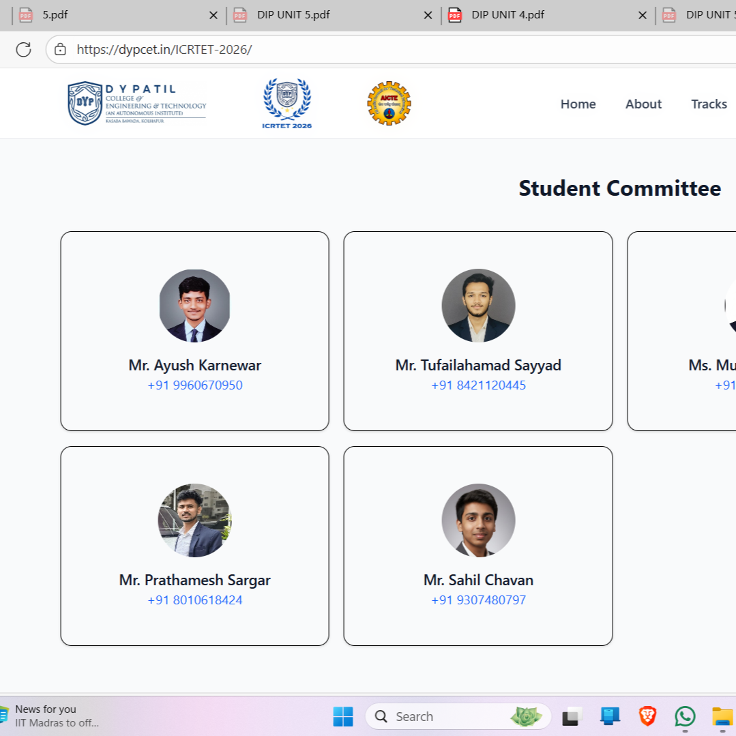Click the D Y Patil college logo

tap(135, 102)
